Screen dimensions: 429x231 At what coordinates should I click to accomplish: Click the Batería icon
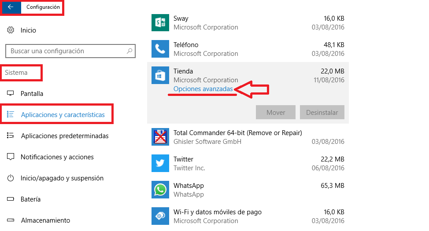click(x=11, y=199)
